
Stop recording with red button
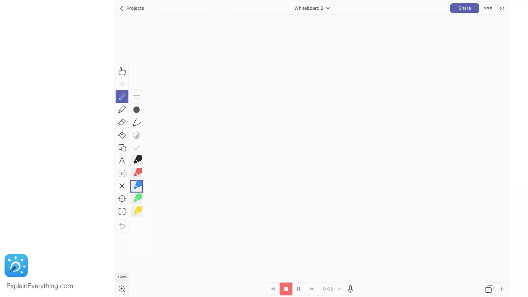(x=286, y=289)
